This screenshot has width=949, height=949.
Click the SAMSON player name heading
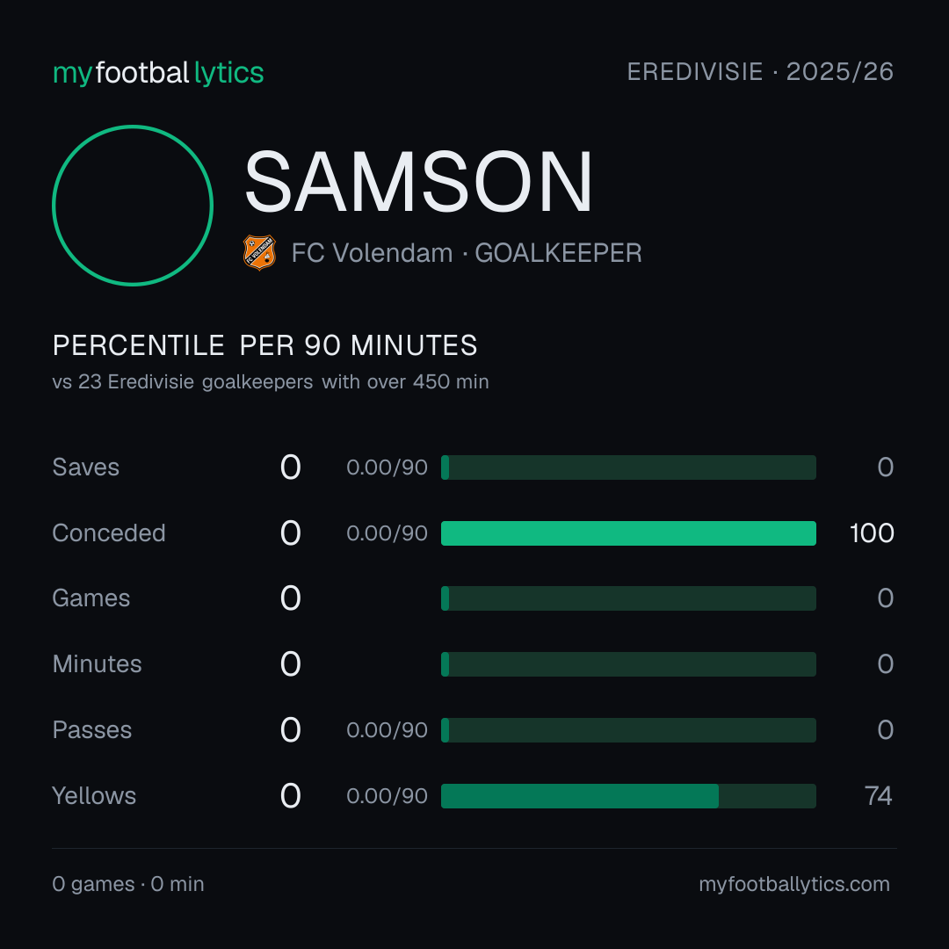418,182
